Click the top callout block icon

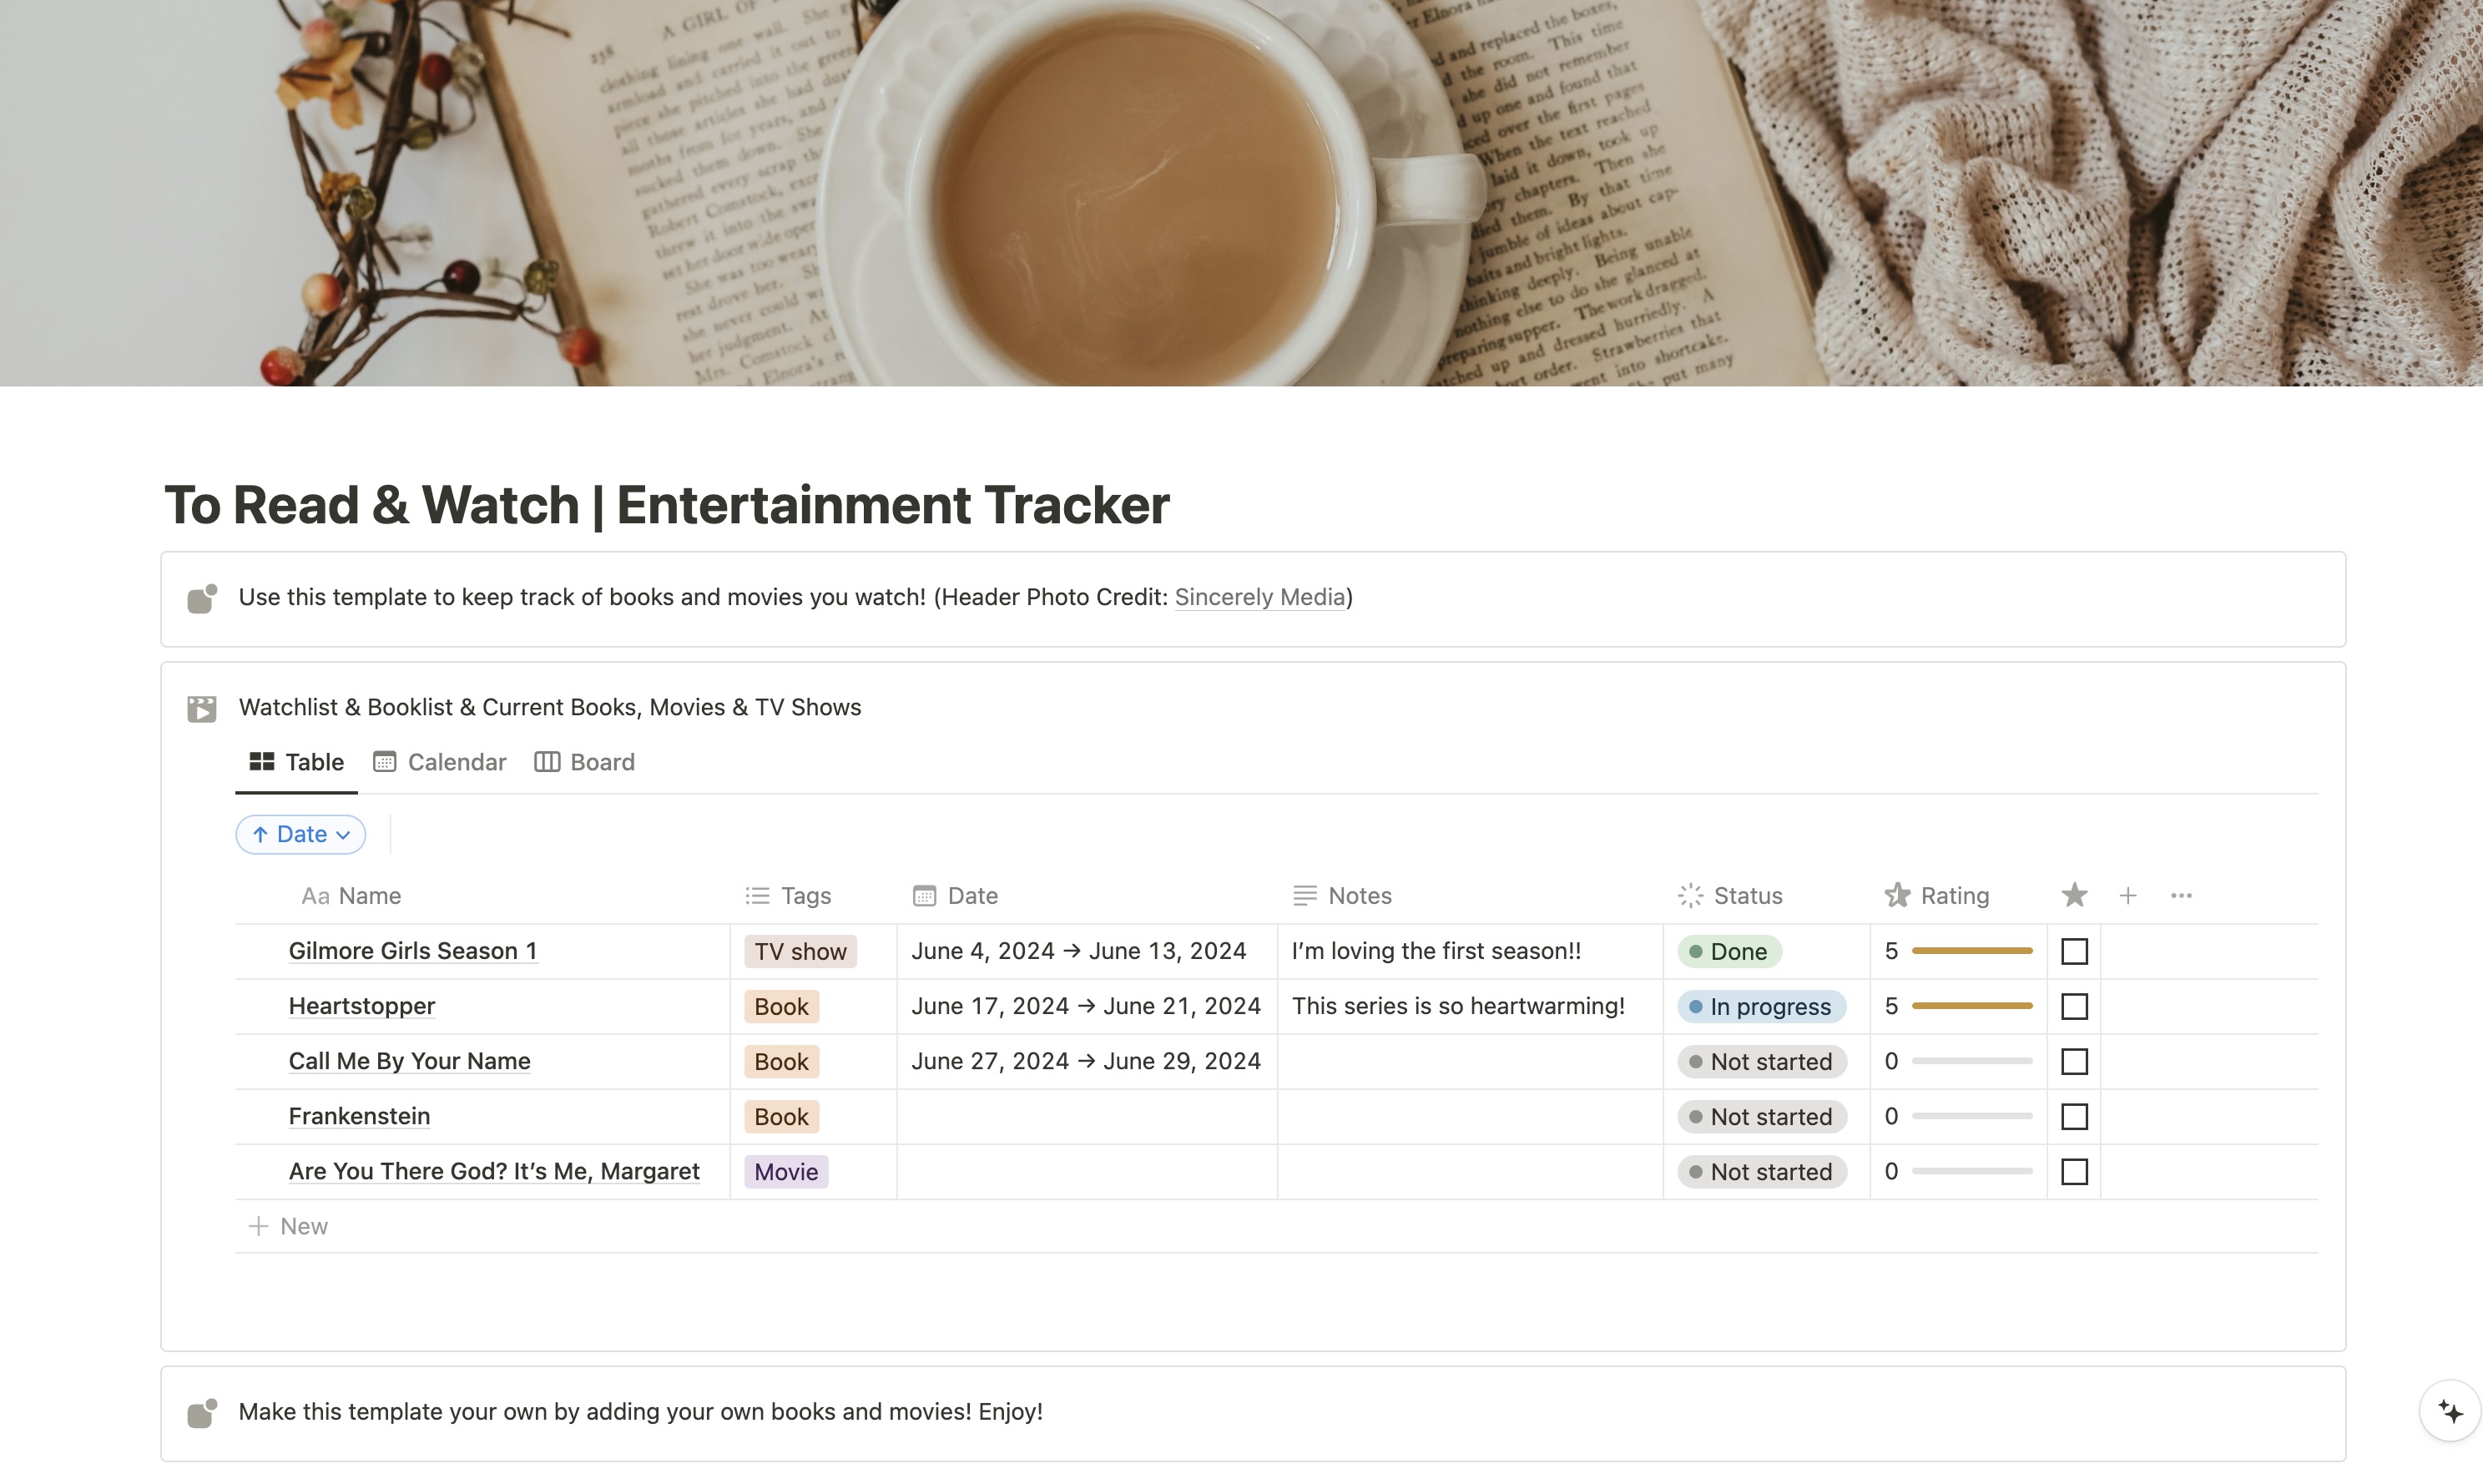tap(202, 598)
